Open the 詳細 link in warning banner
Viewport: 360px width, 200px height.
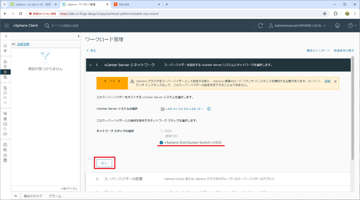327,81
